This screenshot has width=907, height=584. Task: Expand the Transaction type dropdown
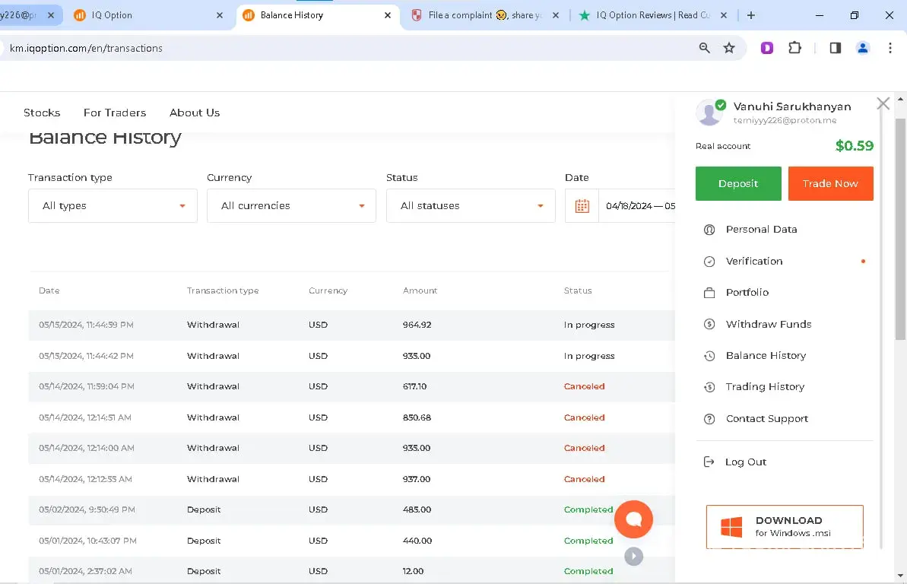click(x=113, y=206)
